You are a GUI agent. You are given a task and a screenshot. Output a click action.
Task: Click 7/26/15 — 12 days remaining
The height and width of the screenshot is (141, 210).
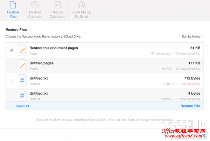180,99
